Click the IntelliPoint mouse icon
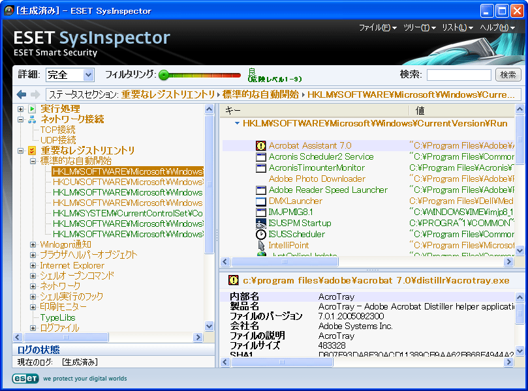The height and width of the screenshot is (391, 528). [x=260, y=246]
